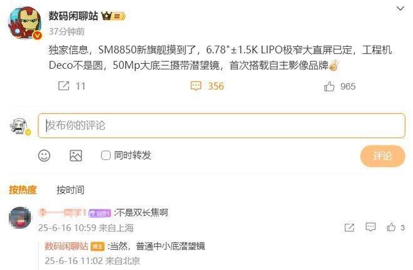413x270 pixels.
Task: Open the emoji picker smiley icon
Action: tap(44, 156)
